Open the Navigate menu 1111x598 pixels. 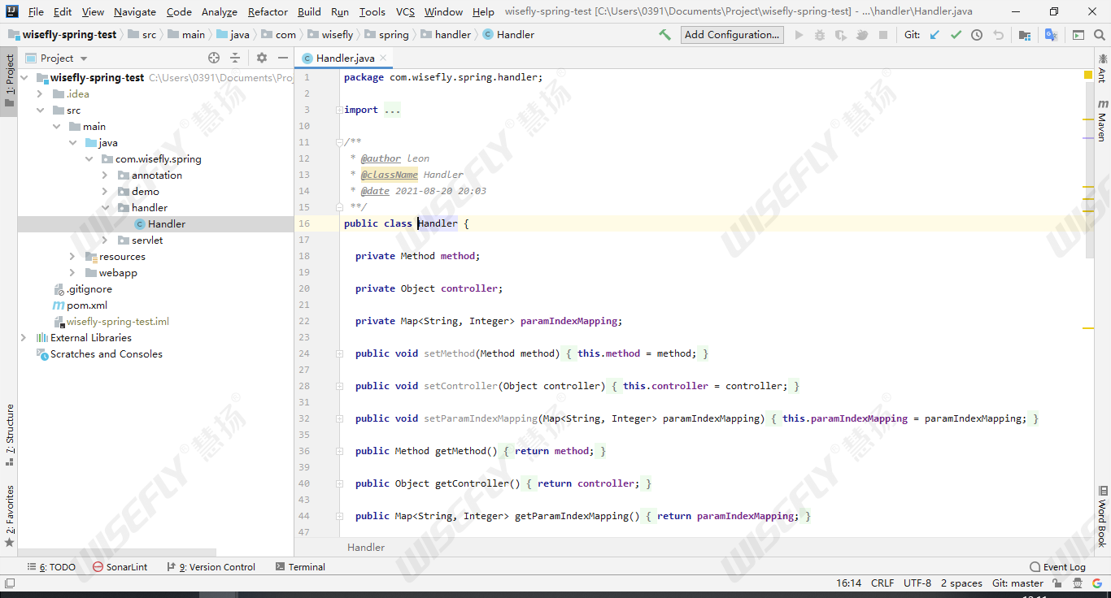coord(135,11)
